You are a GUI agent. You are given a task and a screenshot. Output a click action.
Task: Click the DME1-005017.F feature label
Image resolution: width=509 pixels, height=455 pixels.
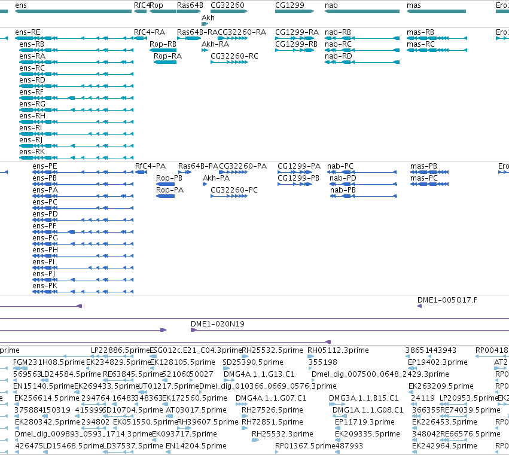447,300
